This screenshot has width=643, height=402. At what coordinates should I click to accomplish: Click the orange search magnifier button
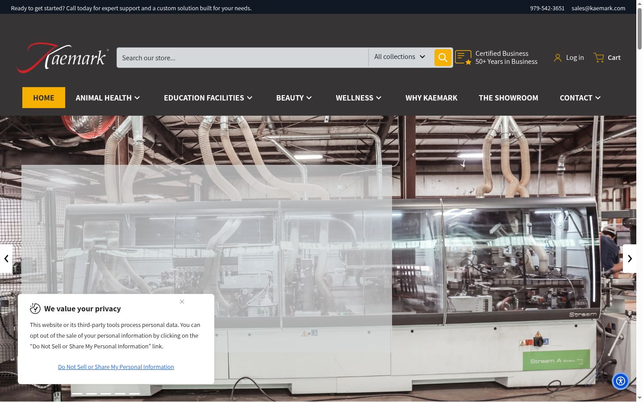[443, 58]
